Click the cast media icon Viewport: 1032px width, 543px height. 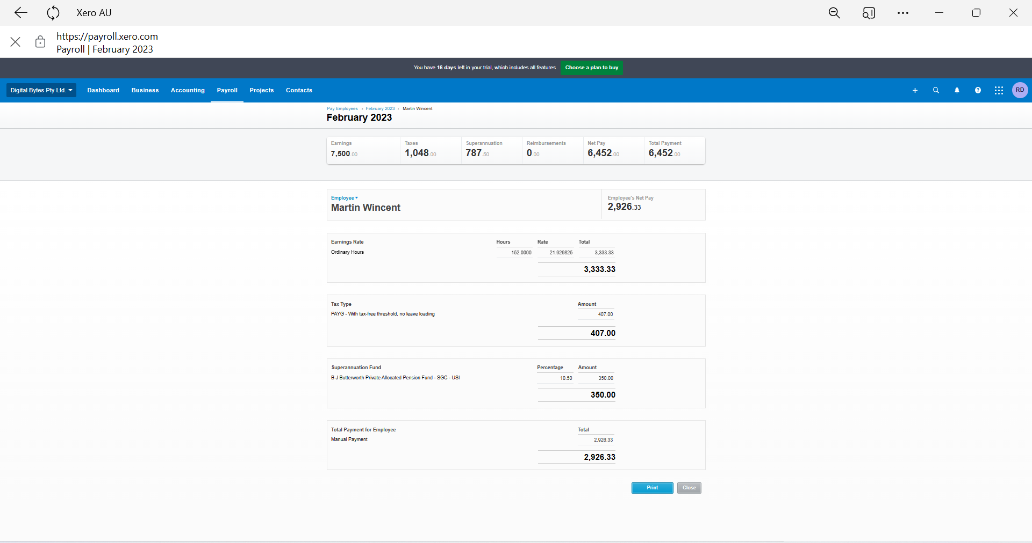pyautogui.click(x=869, y=13)
